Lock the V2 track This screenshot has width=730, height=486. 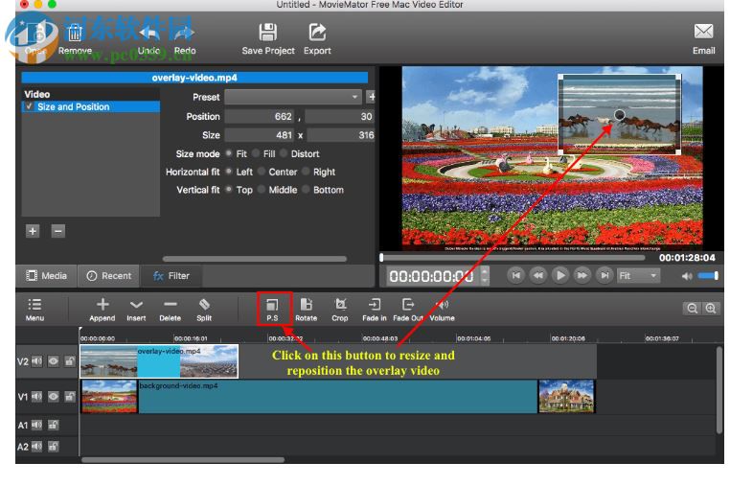[x=70, y=361]
